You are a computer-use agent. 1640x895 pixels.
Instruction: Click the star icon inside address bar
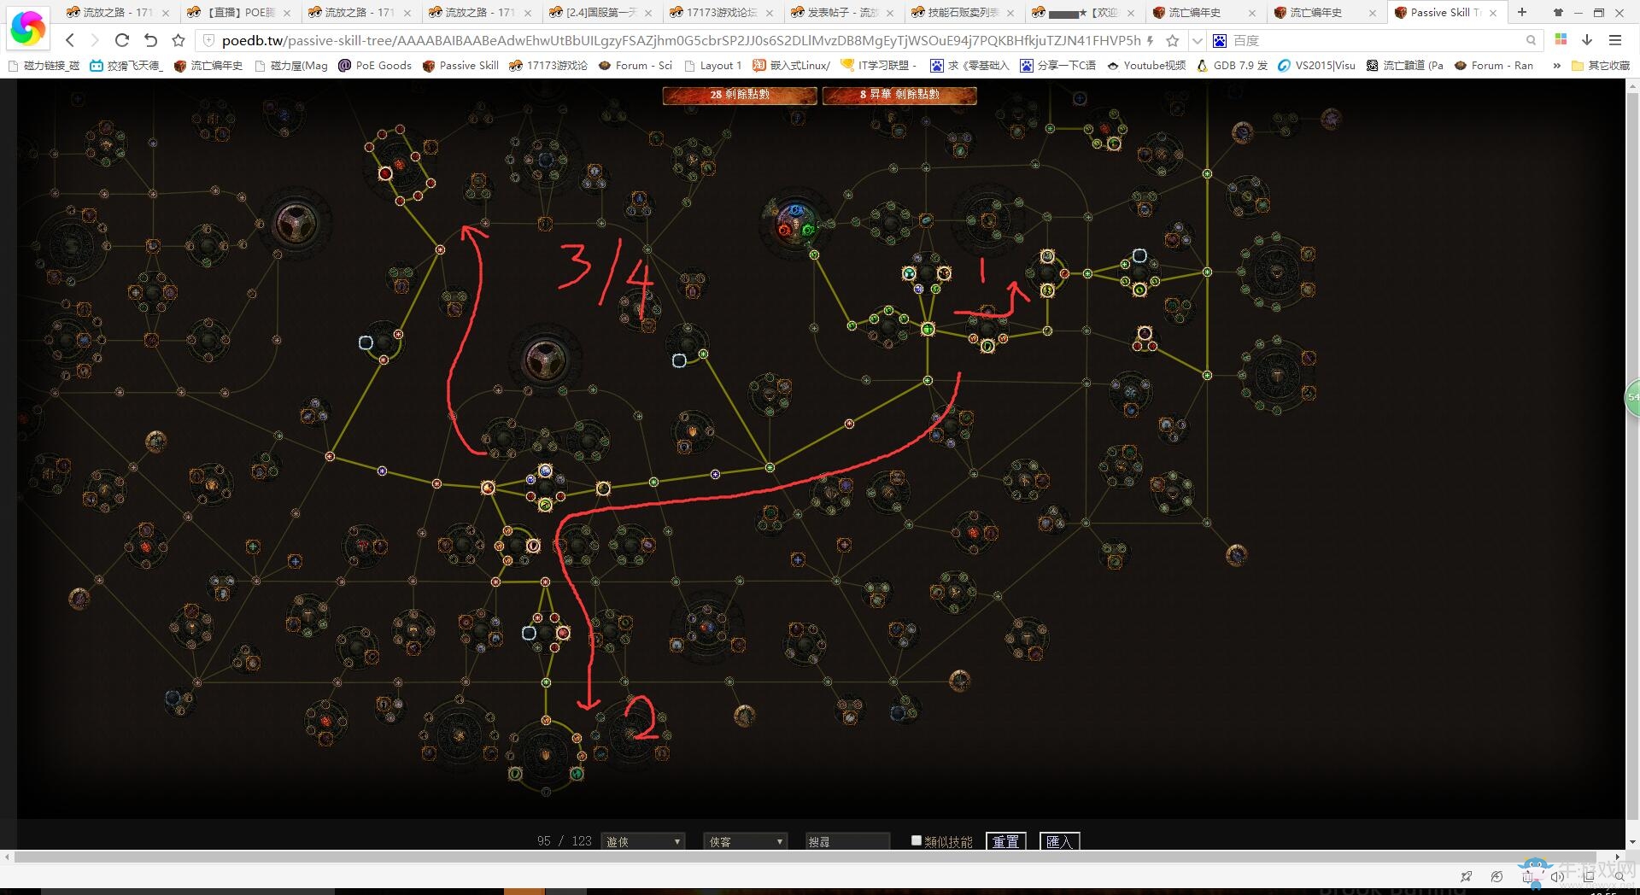(1173, 40)
